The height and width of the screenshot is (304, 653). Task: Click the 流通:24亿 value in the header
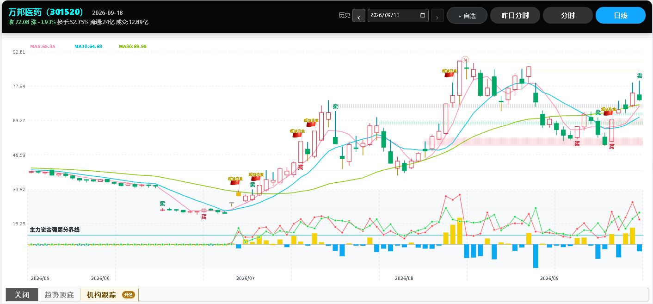(x=102, y=22)
